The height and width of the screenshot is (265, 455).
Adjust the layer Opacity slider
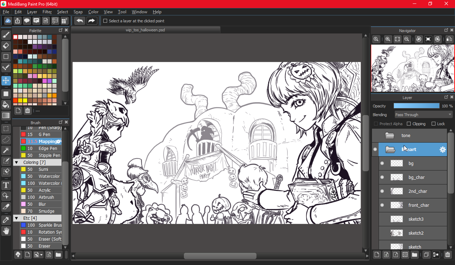tap(416, 106)
